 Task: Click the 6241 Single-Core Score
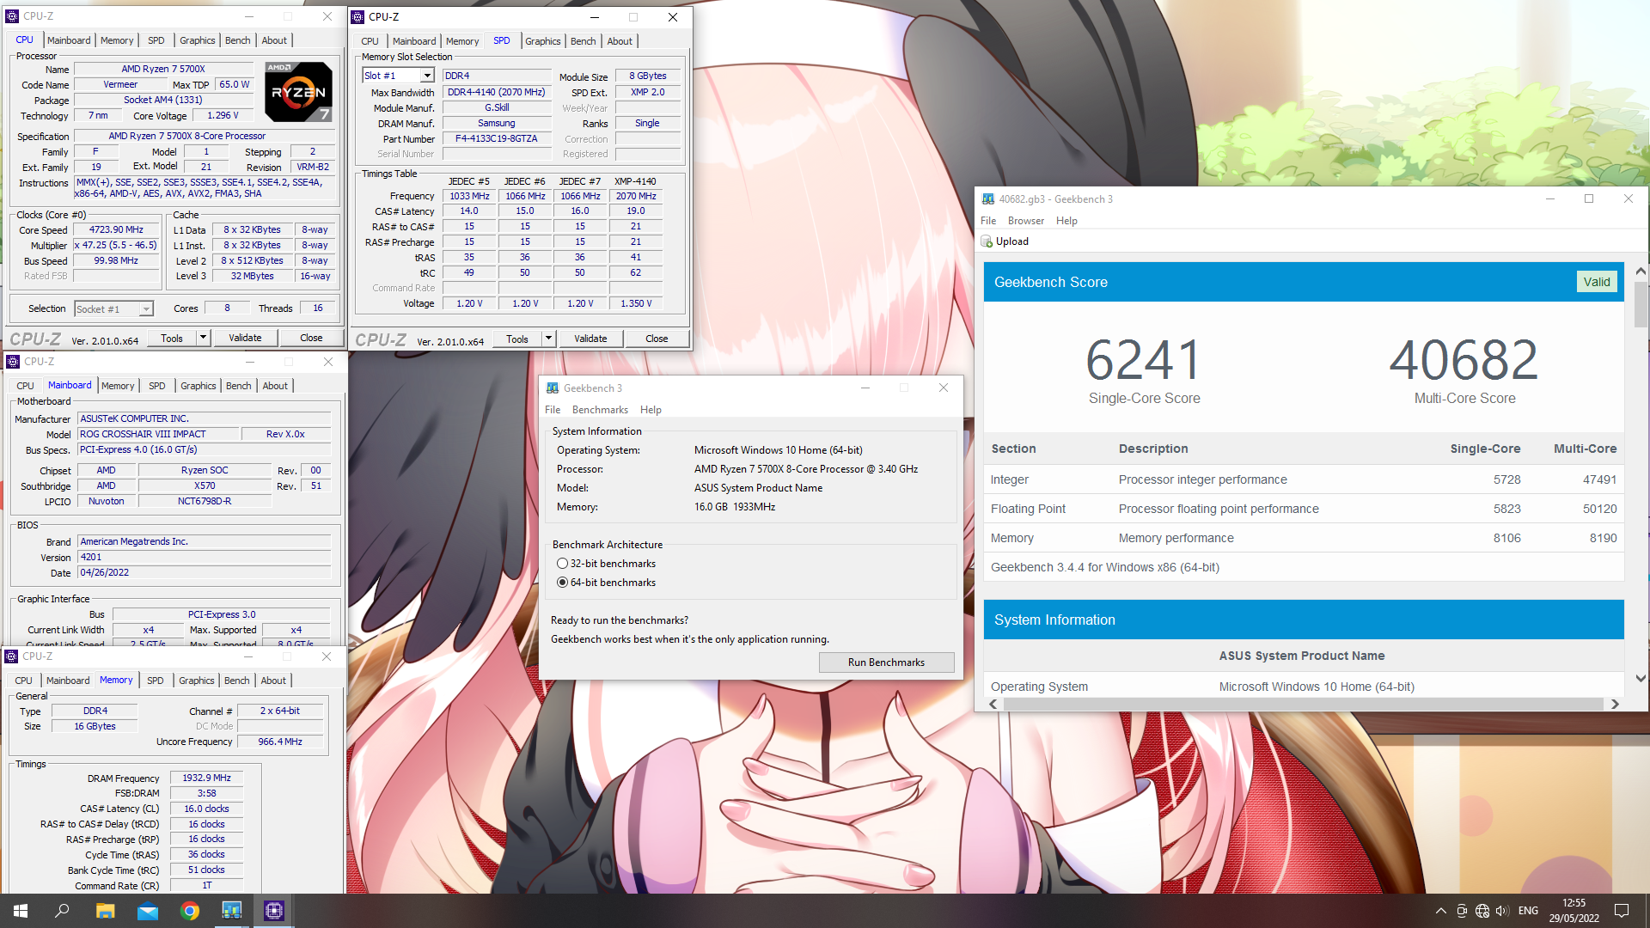click(x=1144, y=360)
